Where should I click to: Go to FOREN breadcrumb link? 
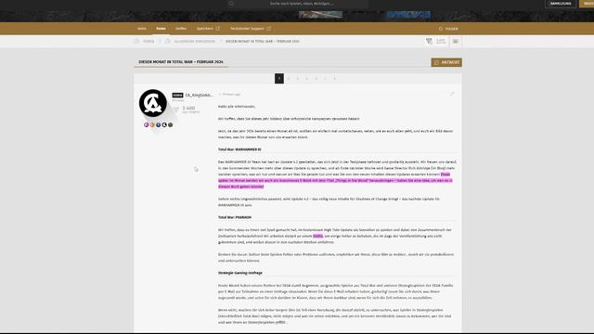(x=148, y=41)
